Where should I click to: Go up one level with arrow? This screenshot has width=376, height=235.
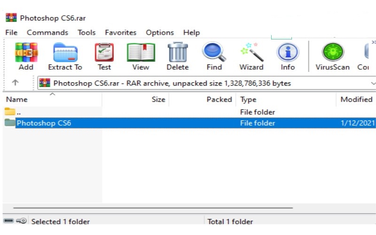pyautogui.click(x=16, y=83)
